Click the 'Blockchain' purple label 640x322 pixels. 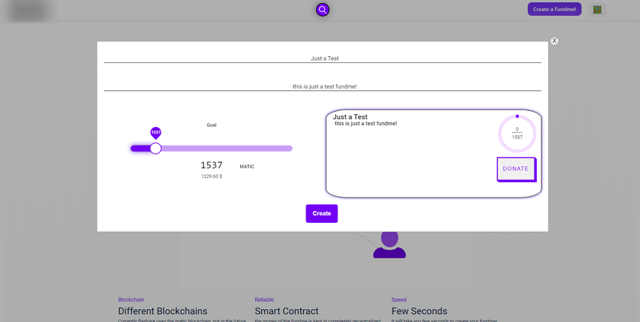click(x=131, y=300)
